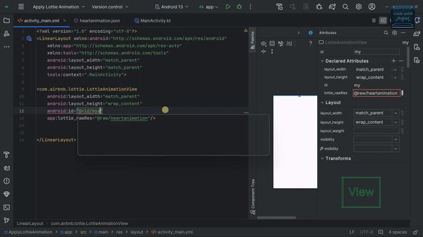423x237 pixels.
Task: Expand the design toolbar chevron arrow
Action: (298, 33)
